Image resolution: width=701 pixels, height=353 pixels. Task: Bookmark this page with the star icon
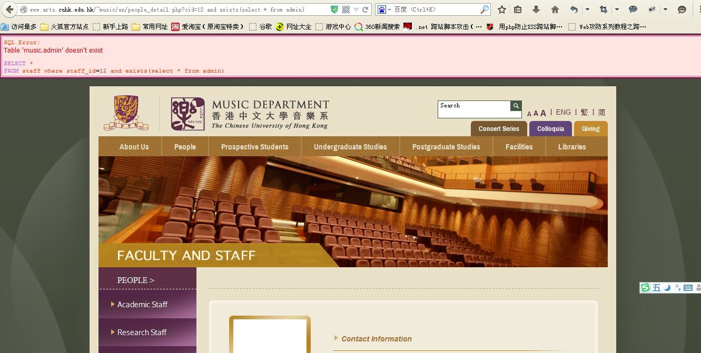pyautogui.click(x=502, y=9)
